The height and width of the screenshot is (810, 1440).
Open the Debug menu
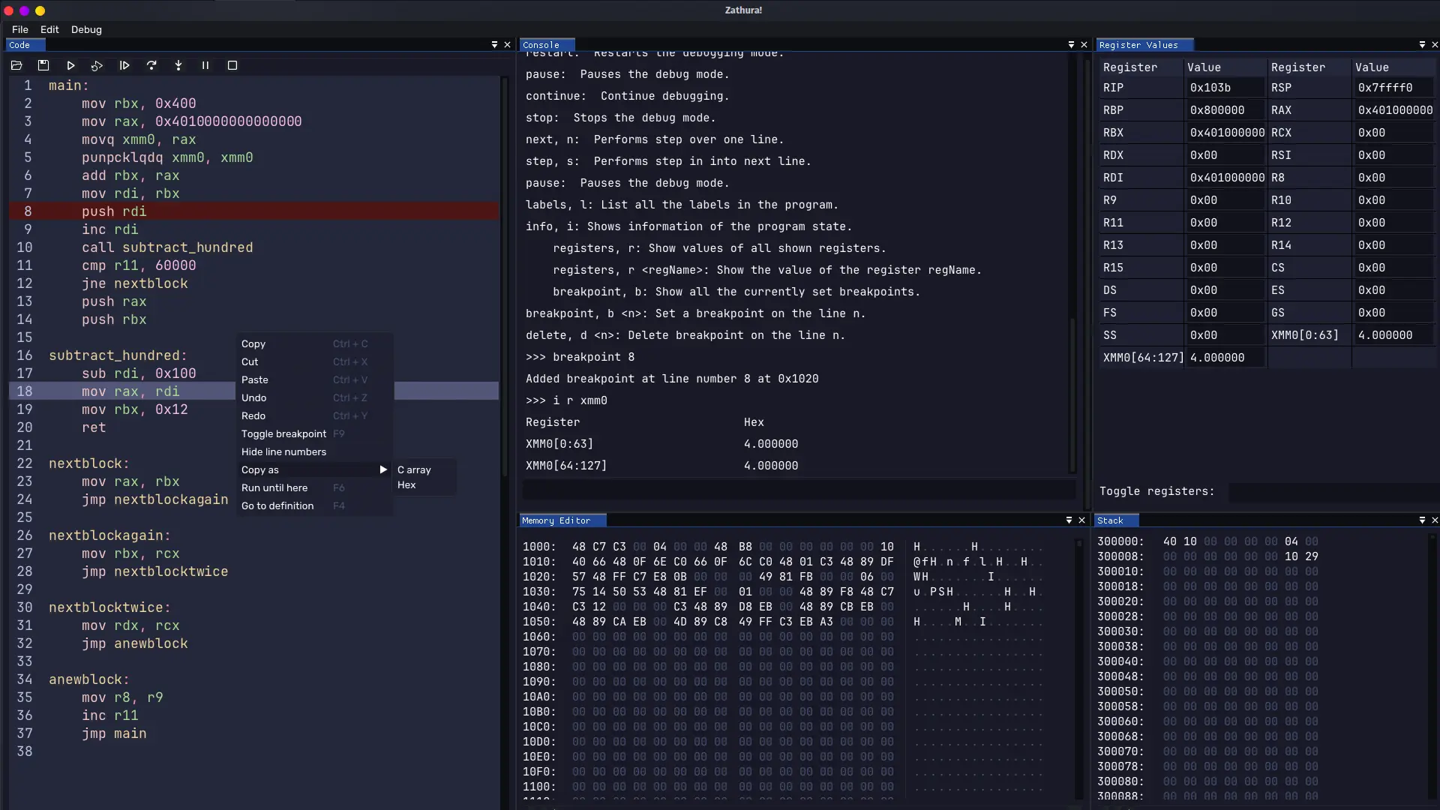tap(86, 29)
